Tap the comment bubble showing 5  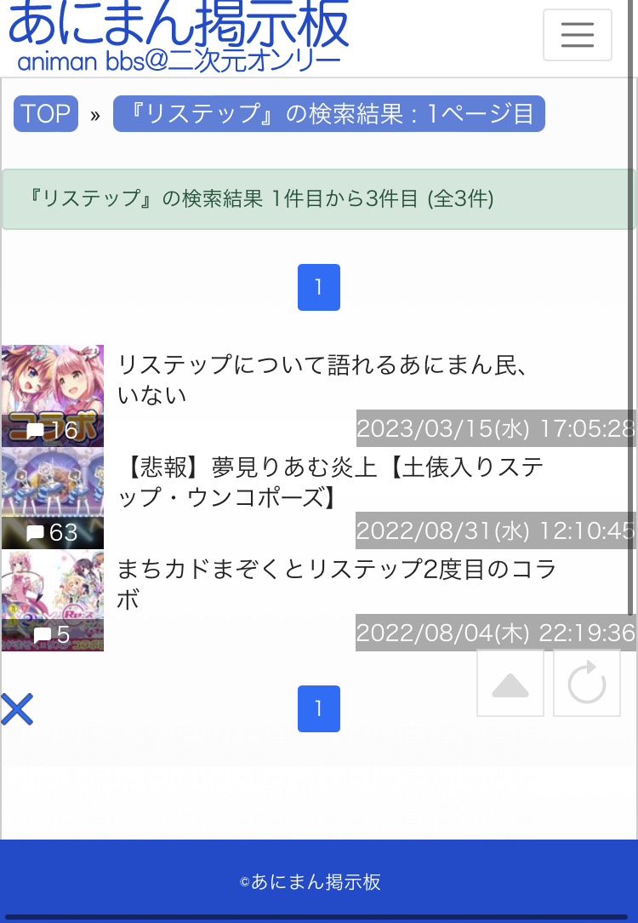tap(52, 634)
